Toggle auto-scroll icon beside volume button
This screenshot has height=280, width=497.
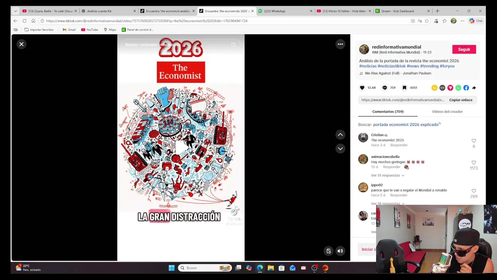click(328, 251)
